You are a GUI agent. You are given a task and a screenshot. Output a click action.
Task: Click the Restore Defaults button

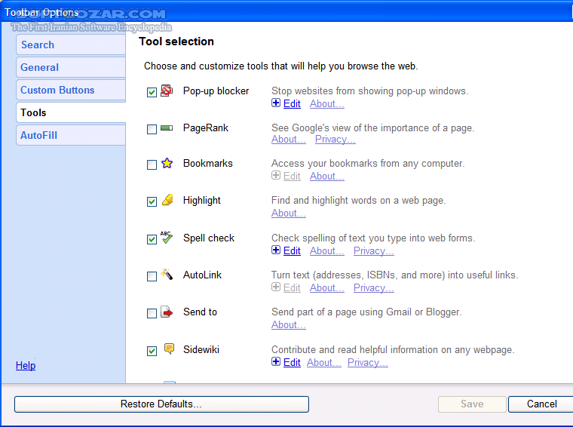click(x=161, y=404)
